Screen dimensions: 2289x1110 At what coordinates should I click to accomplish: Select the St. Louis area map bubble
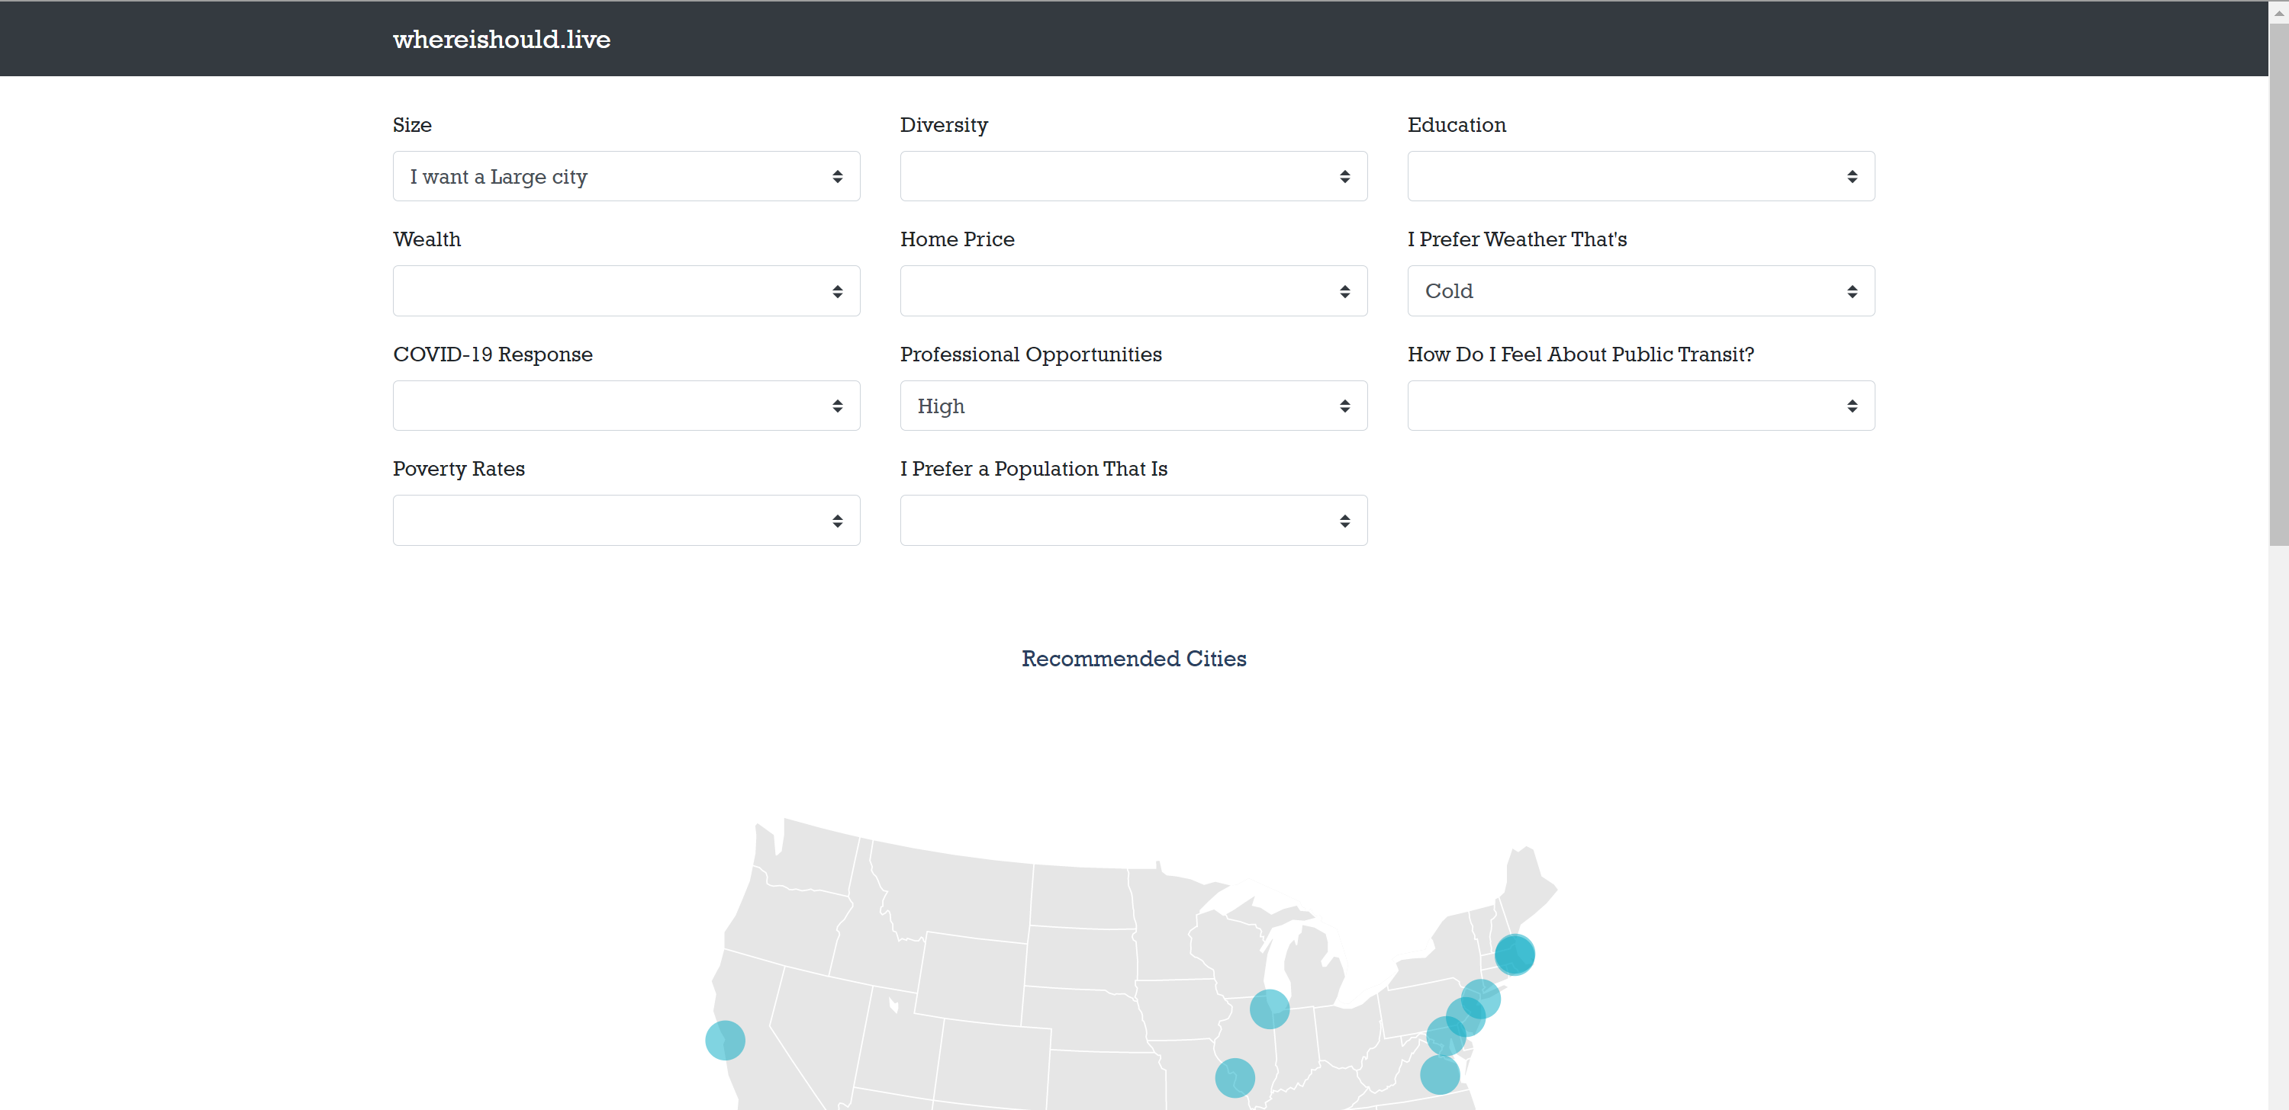tap(1235, 1078)
